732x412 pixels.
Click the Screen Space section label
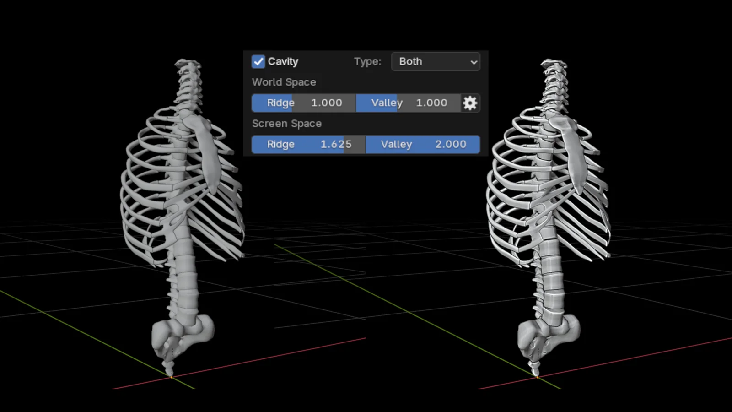coord(286,124)
